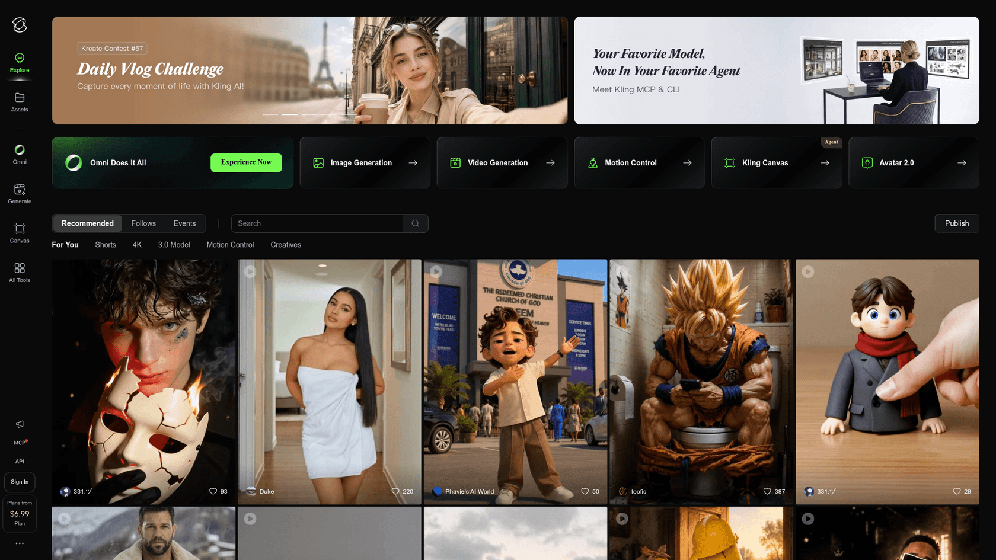The height and width of the screenshot is (560, 996).
Task: Like the figurine post with 29 likes
Action: [x=956, y=491]
